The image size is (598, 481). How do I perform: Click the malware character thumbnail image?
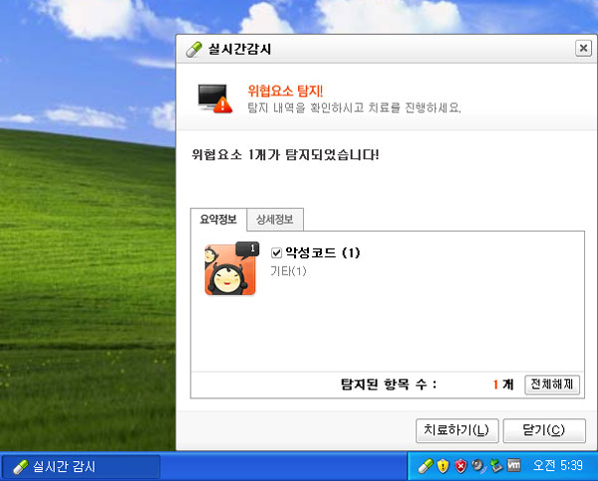(x=230, y=269)
